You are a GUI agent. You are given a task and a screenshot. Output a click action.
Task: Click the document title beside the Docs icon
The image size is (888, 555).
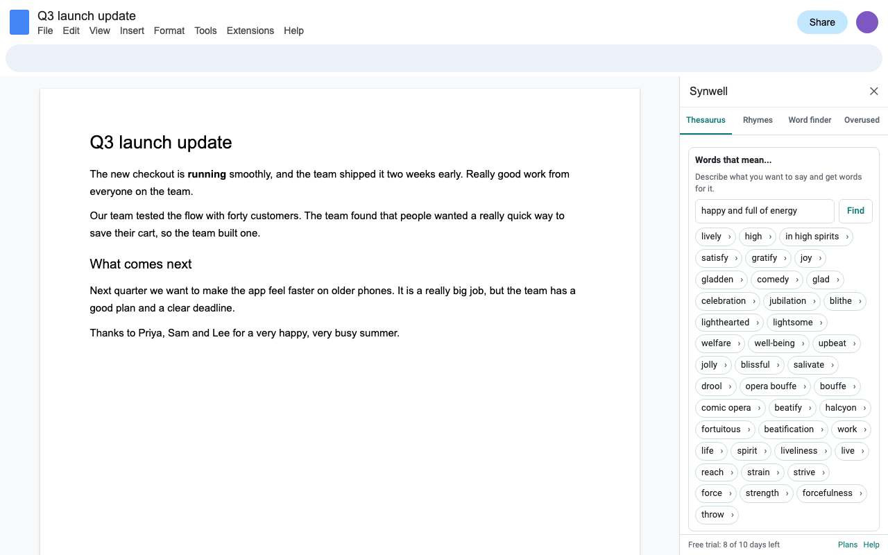click(87, 15)
